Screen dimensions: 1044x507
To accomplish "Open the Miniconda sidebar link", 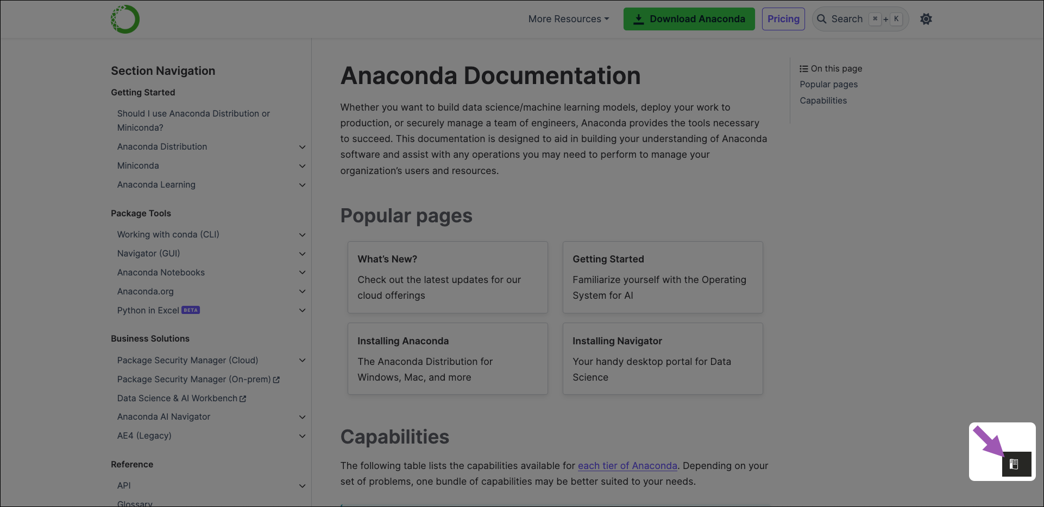I will (138, 165).
